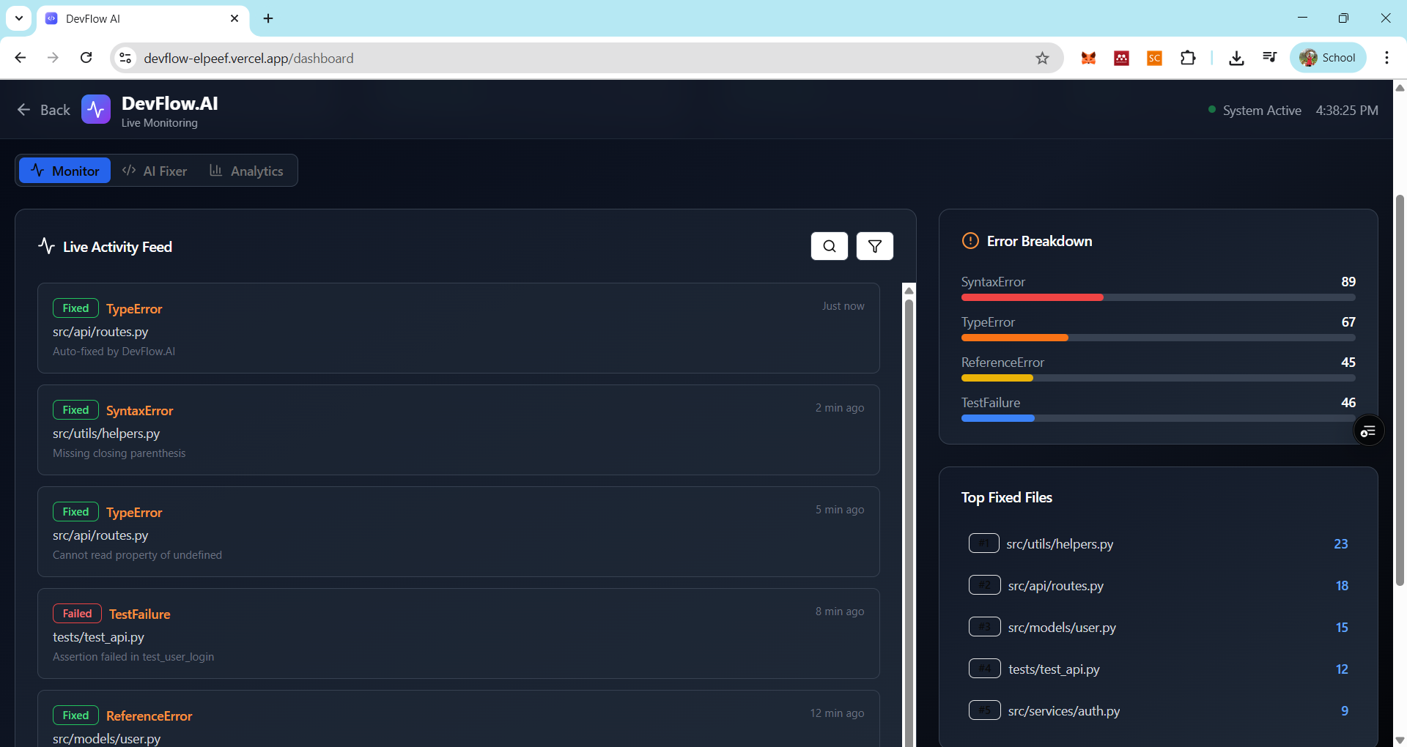Click the fix count 23 for helpers.py

pyautogui.click(x=1341, y=543)
